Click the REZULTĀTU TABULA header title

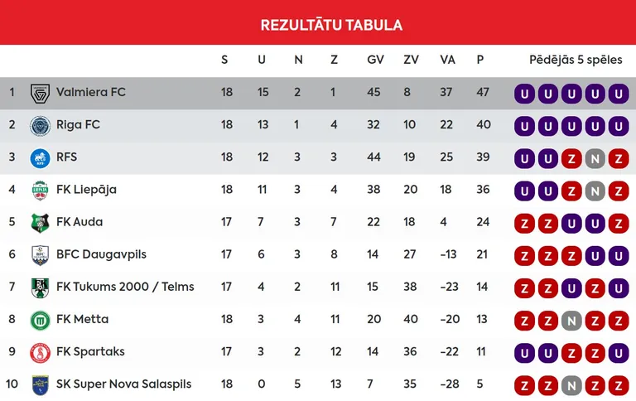(x=331, y=25)
